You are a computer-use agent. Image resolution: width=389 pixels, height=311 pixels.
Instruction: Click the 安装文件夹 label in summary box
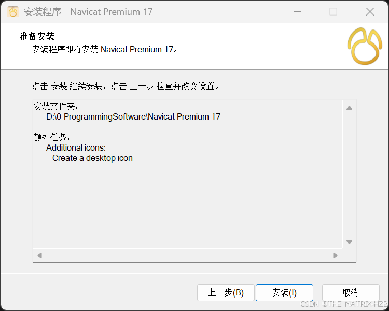(x=56, y=107)
